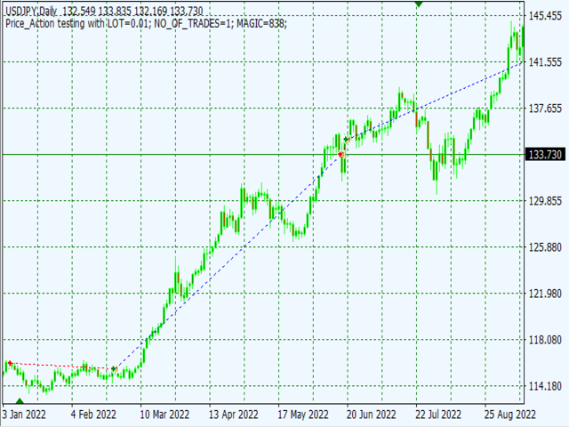Click the 20 Jun 2022 date label

coord(372,415)
